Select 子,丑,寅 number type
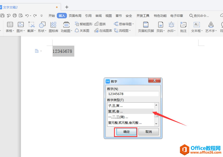The image size is (223, 157). click(x=131, y=106)
